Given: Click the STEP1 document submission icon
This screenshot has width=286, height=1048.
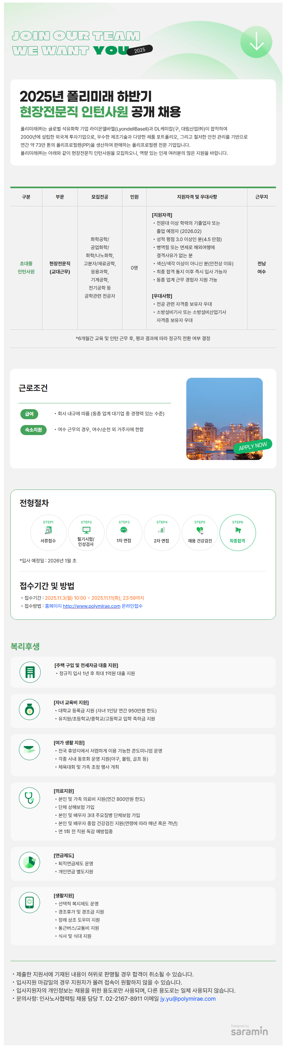Looking at the screenshot, I should point(48,530).
